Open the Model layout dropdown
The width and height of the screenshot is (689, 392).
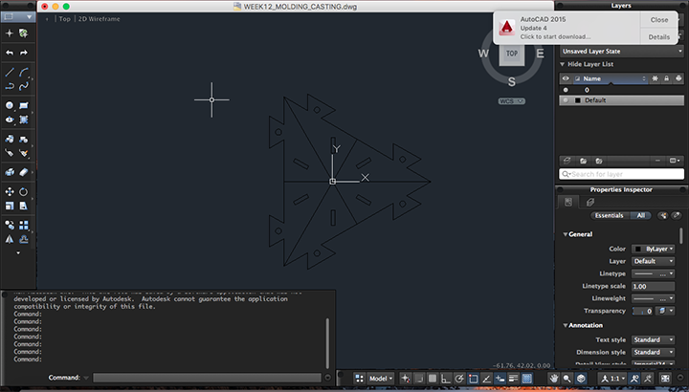381,379
